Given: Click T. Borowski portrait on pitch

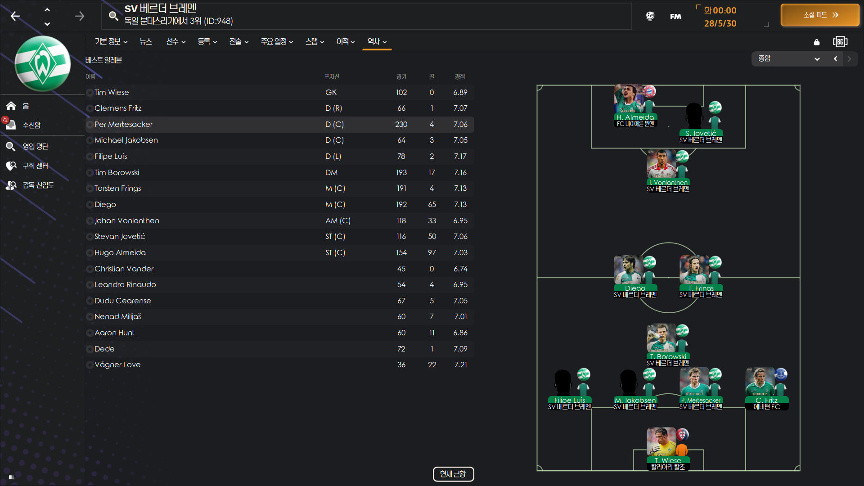Looking at the screenshot, I should point(661,338).
